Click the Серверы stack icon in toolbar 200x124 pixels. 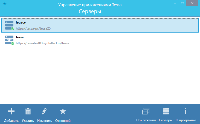pyautogui.click(x=166, y=111)
